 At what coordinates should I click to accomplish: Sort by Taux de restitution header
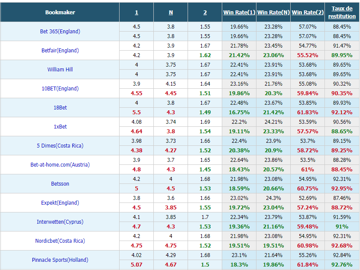(342, 13)
